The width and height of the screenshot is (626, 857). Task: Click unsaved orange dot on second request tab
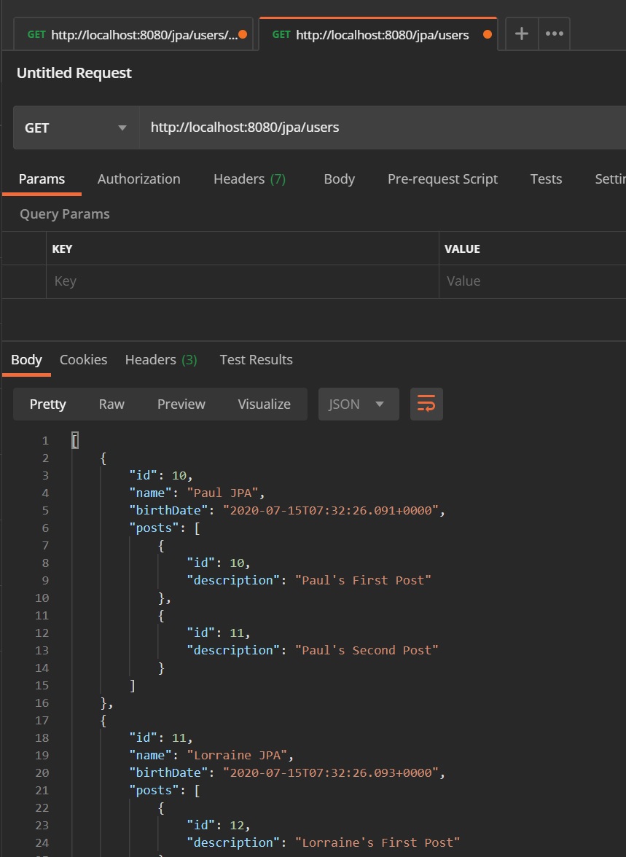point(487,35)
